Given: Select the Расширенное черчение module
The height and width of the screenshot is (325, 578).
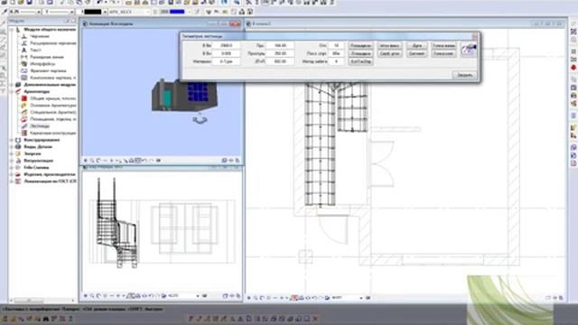Looking at the screenshot, I should [52, 43].
